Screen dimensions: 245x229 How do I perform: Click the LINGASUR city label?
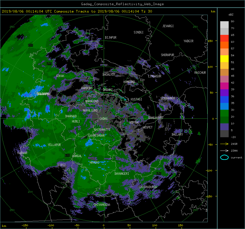click(x=155, y=76)
